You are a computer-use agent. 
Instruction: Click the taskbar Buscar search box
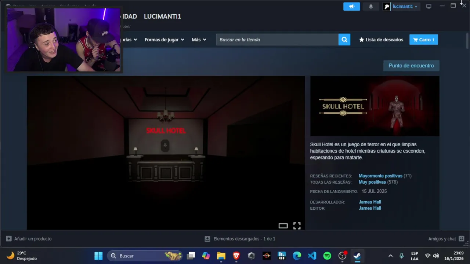pos(145,256)
